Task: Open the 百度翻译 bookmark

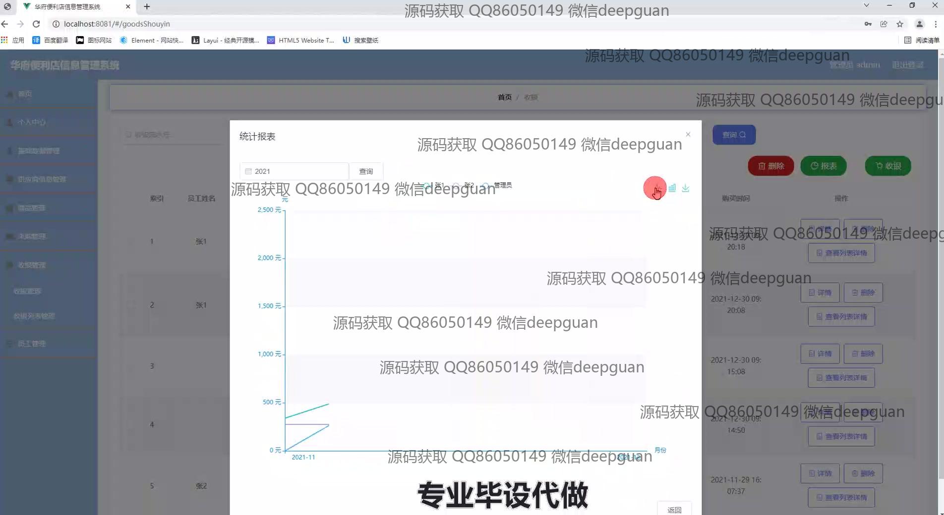Action: 50,40
